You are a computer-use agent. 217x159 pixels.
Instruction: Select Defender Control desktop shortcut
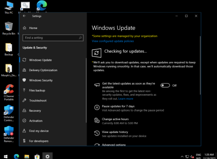tap(9, 114)
